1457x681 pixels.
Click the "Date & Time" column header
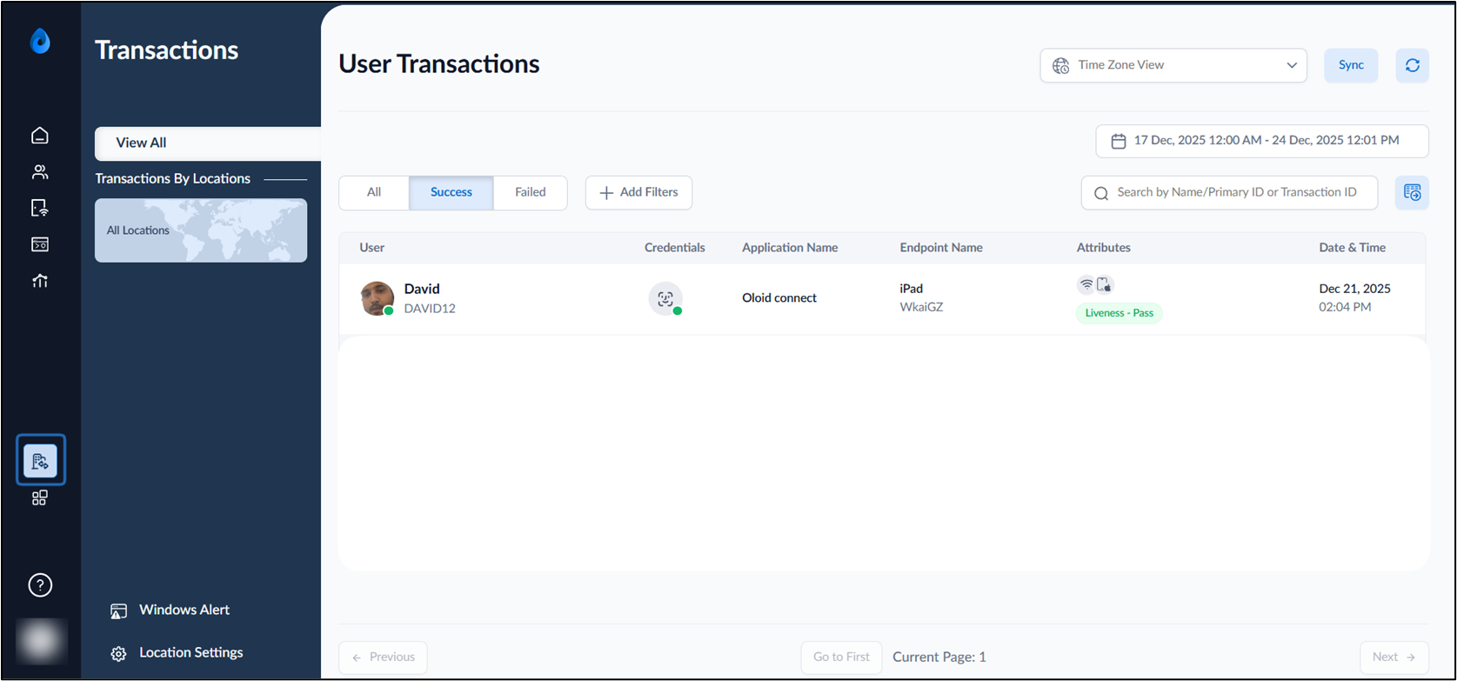[1353, 248]
